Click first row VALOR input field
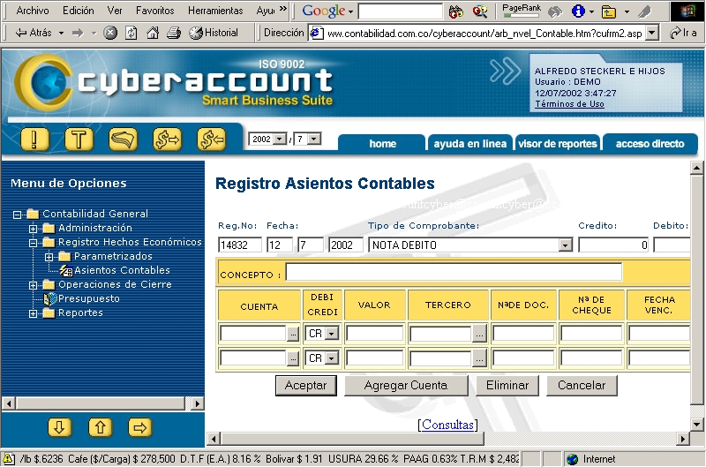Viewport: 706px width, 467px height. click(x=374, y=333)
